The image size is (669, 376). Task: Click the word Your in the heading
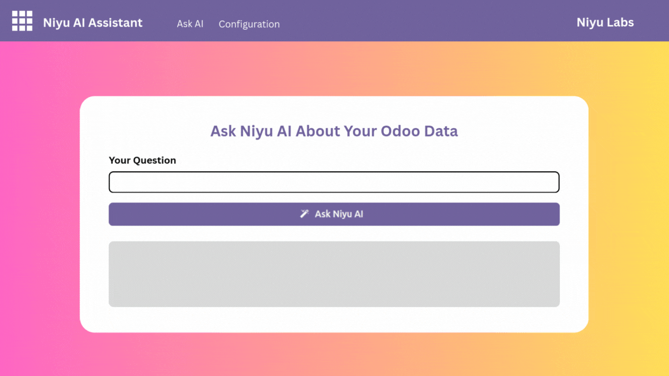[360, 131]
